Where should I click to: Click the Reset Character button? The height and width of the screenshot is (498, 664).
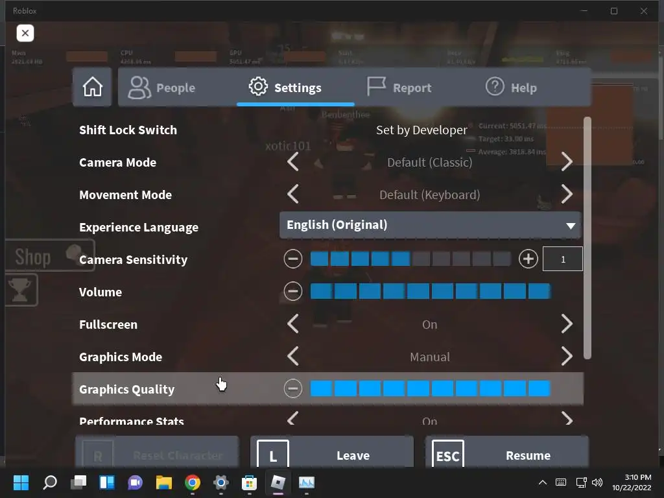157,452
